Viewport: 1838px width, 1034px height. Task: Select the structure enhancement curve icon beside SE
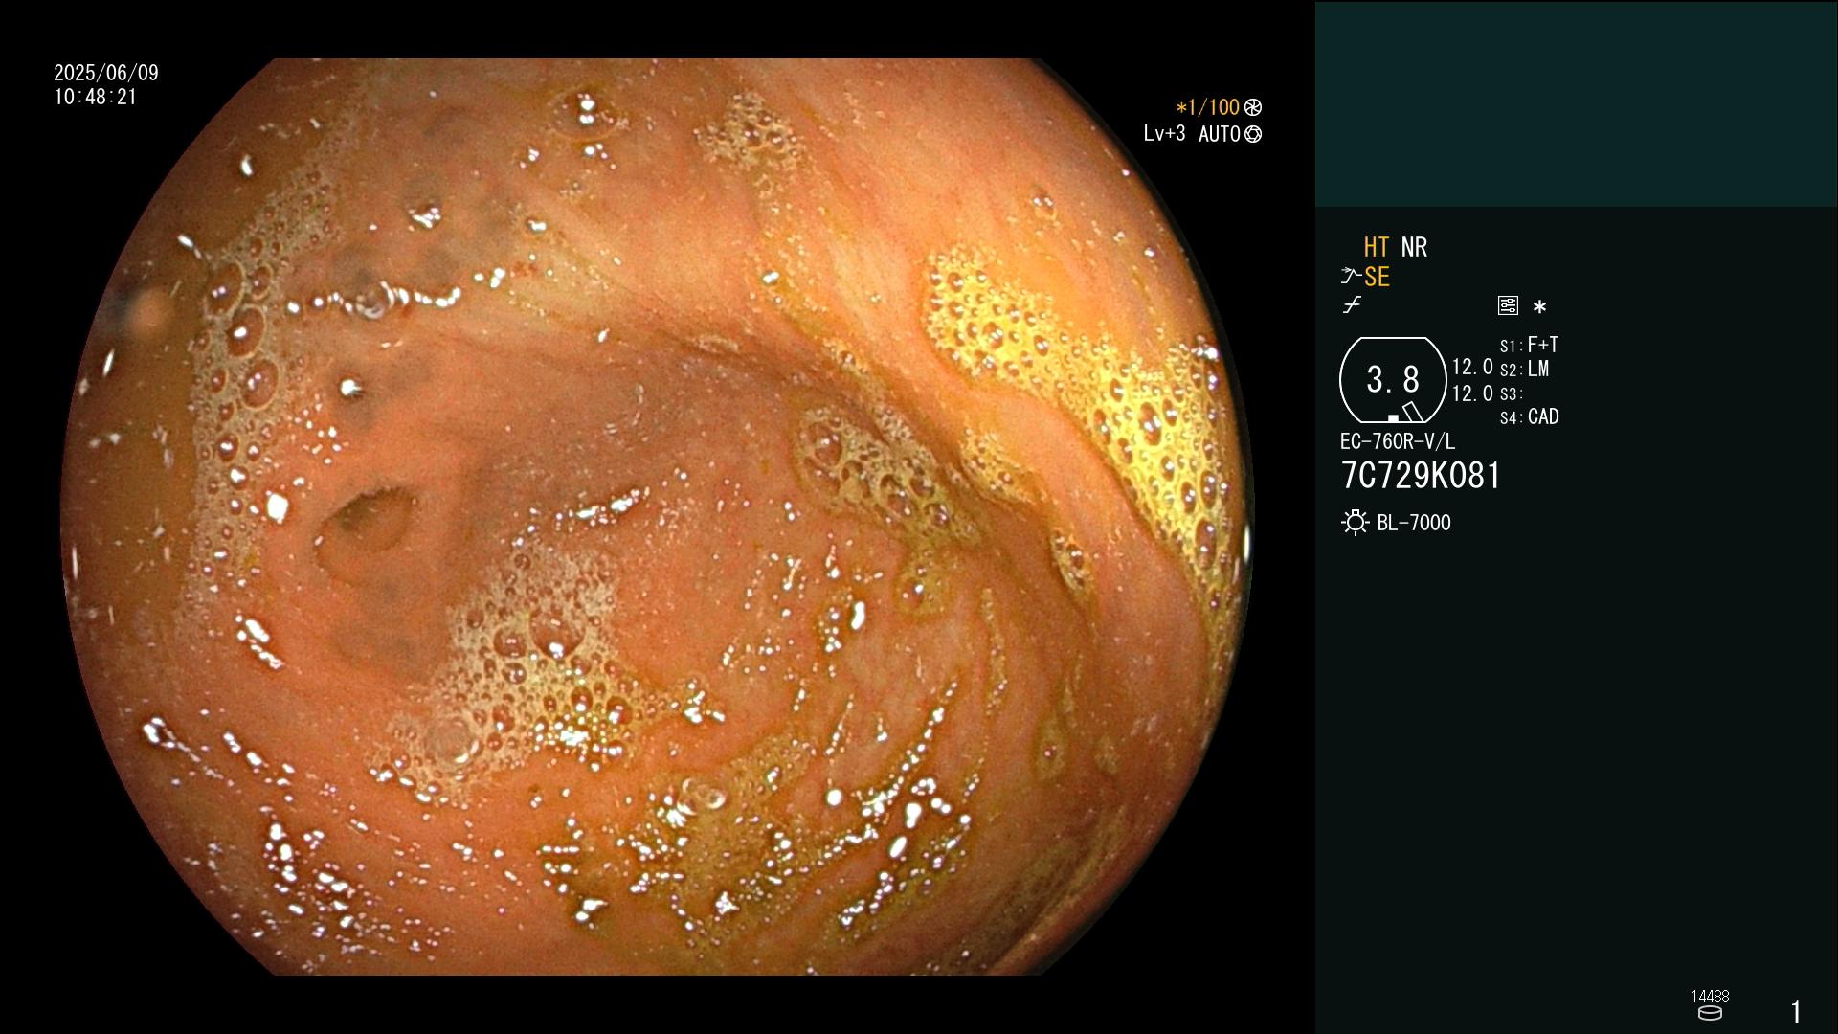pos(1351,277)
